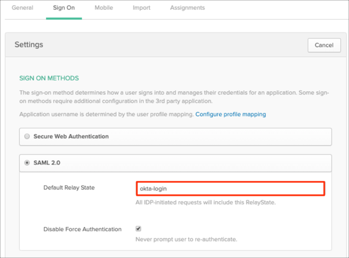Image resolution: width=349 pixels, height=258 pixels.
Task: Click the Default Relay State input field
Action: point(230,189)
